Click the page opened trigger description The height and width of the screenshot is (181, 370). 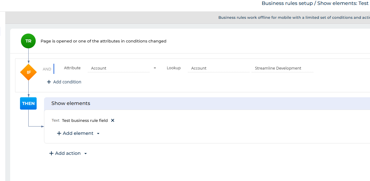coord(103,41)
